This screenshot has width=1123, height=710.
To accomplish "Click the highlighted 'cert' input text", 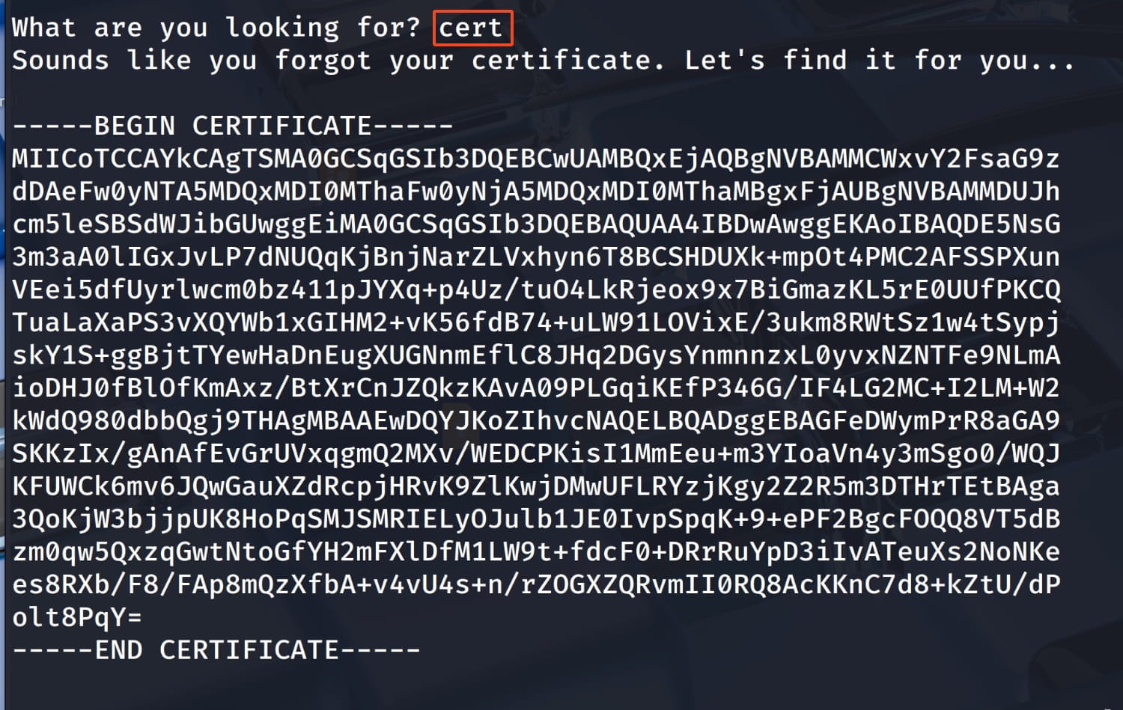I will pos(470,28).
